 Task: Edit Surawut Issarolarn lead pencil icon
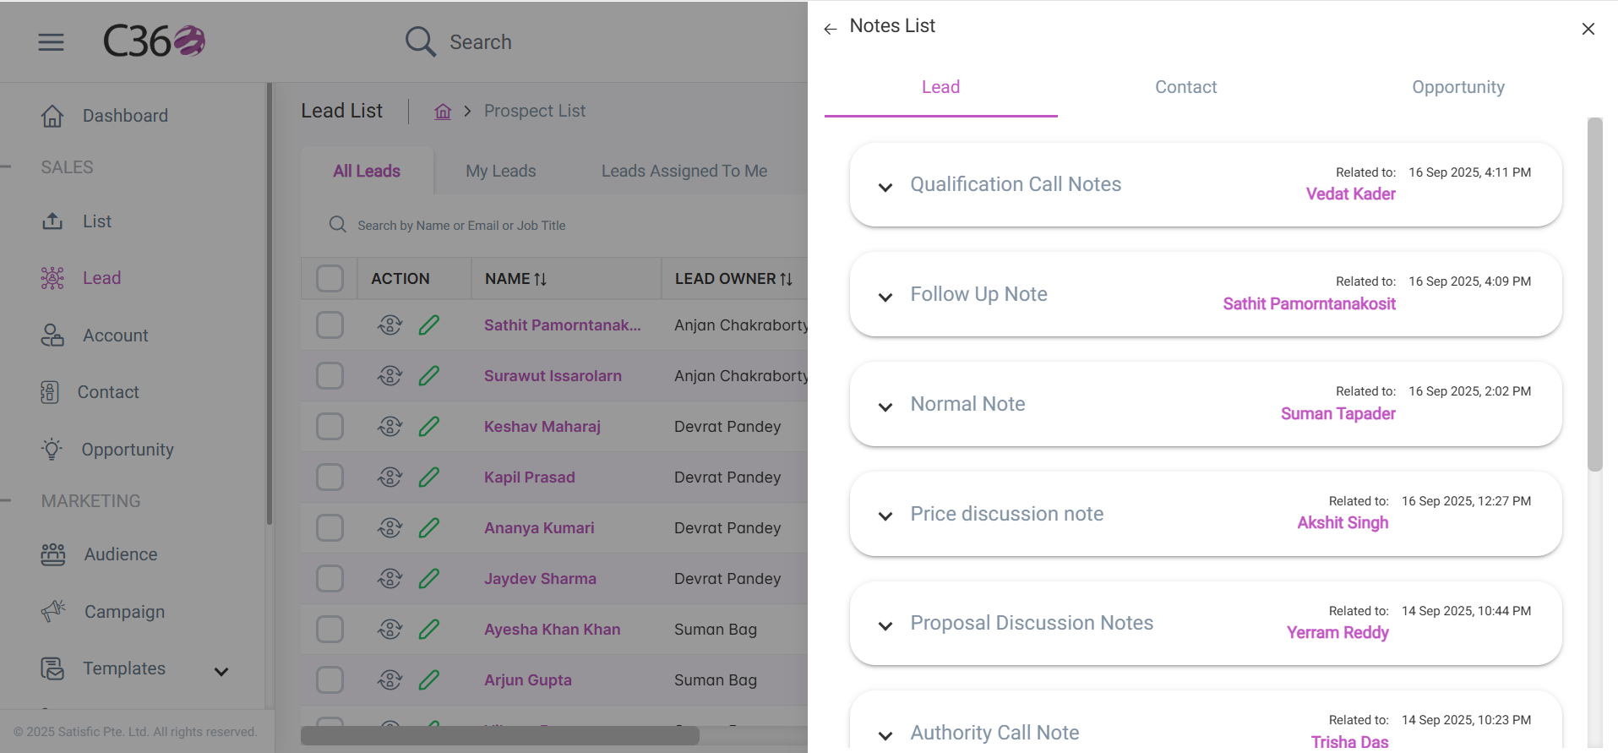[x=429, y=375]
